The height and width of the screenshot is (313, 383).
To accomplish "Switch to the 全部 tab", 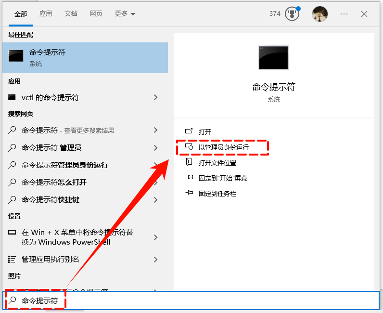I will click(21, 14).
